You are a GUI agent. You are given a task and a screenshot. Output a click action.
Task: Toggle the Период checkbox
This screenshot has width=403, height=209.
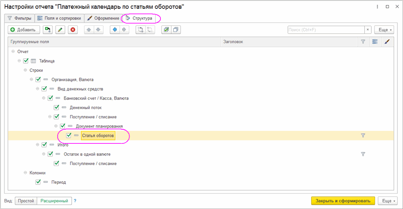pos(38,182)
